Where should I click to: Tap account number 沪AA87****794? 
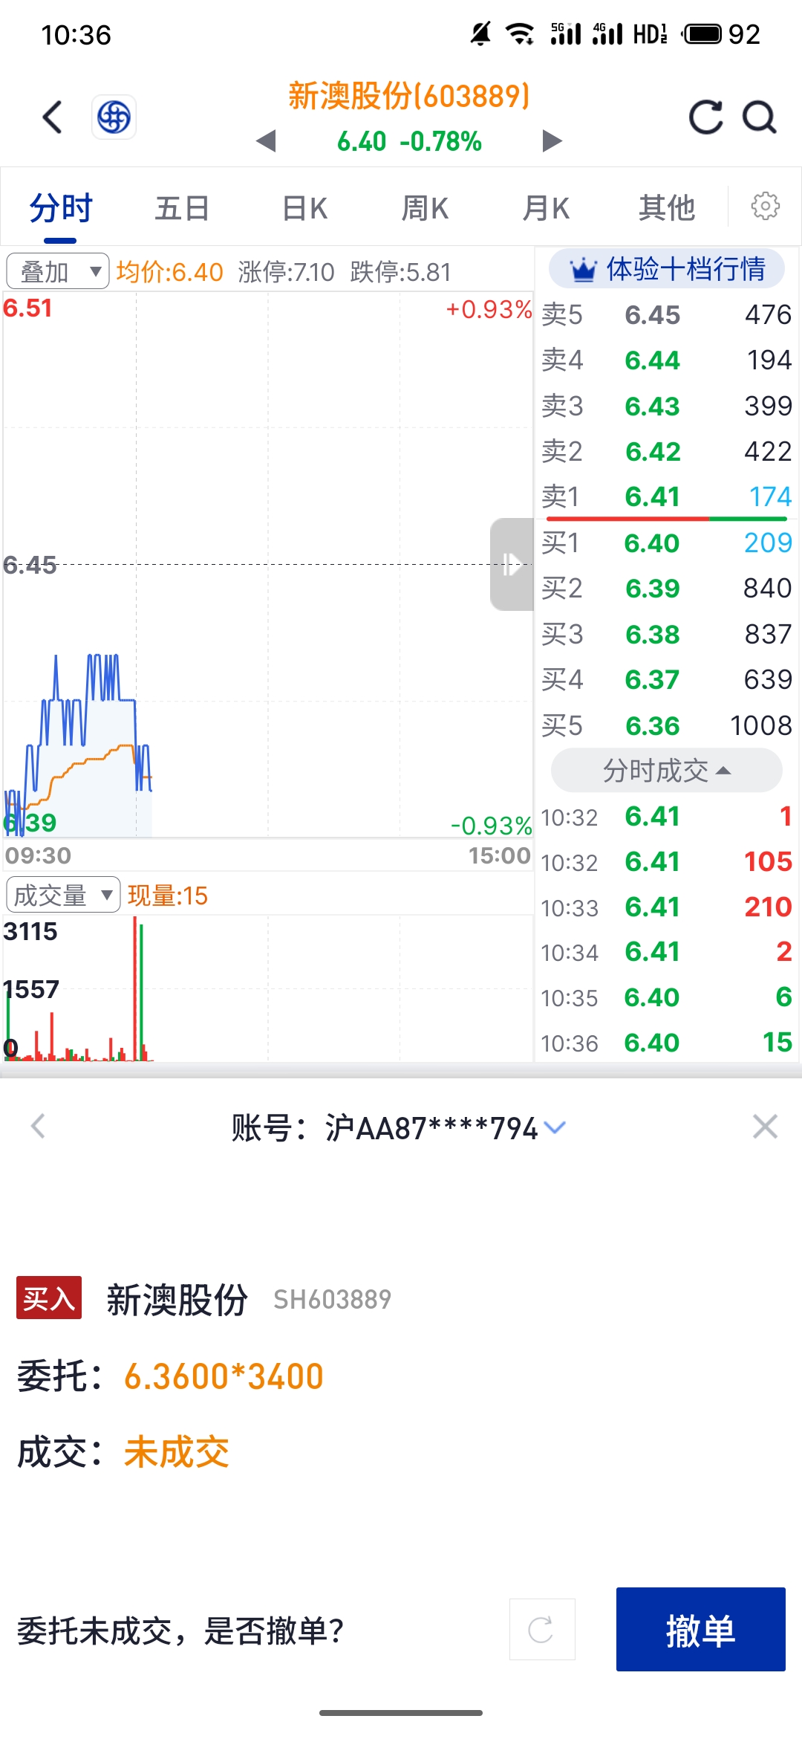tap(431, 1128)
